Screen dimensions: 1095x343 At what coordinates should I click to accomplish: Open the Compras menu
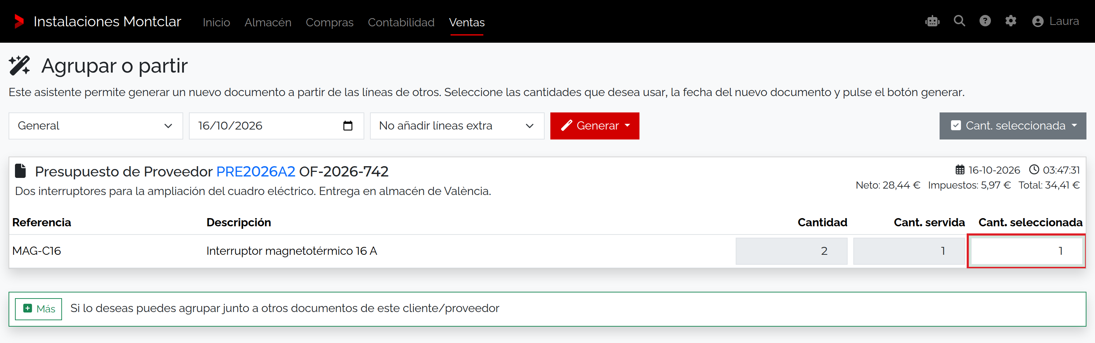click(329, 22)
